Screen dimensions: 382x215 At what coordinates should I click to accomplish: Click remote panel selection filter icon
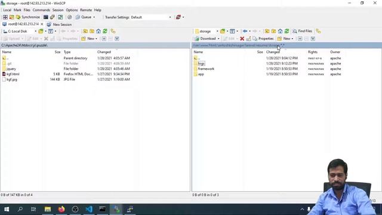pos(313,38)
